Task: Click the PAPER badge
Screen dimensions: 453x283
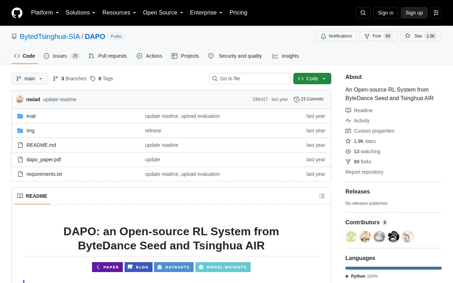Action: point(107,267)
